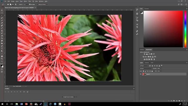
Task: Select the Move tool
Action: point(2,10)
